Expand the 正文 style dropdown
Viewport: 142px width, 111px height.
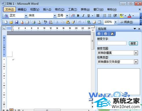26,16
